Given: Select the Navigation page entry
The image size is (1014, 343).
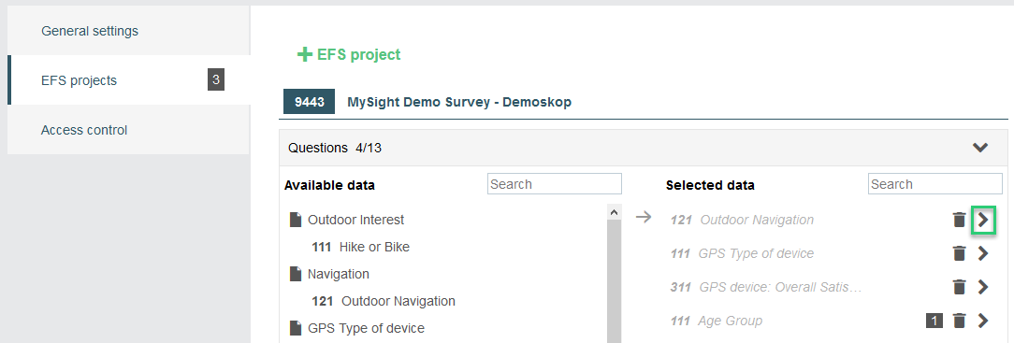Looking at the screenshot, I should (339, 274).
